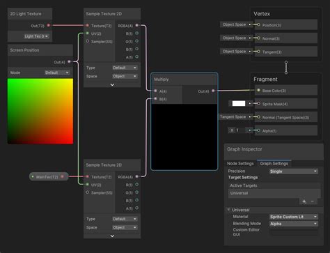
Task: Click the RGBA(4) output port of the Sample Texture 2D fed by MainTex
Action: (x=137, y=176)
